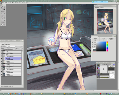Switch to Control tab in Preview Window
This screenshot has height=95, width=119.
click(102, 8)
